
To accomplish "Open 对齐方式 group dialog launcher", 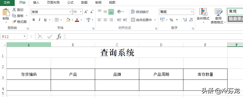I will point(156,28).
